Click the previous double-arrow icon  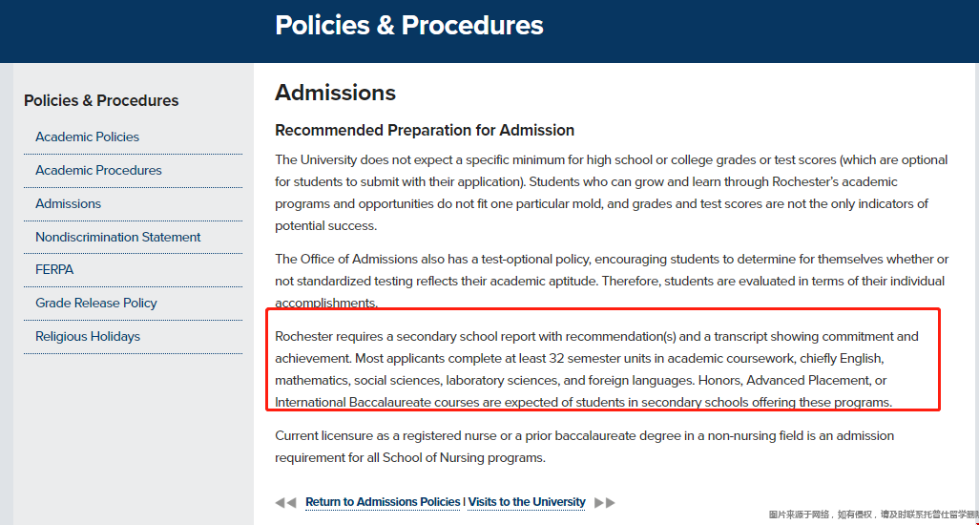pyautogui.click(x=285, y=502)
